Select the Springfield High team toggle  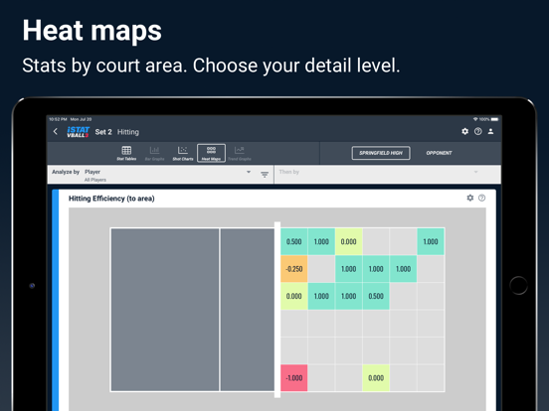(x=381, y=153)
